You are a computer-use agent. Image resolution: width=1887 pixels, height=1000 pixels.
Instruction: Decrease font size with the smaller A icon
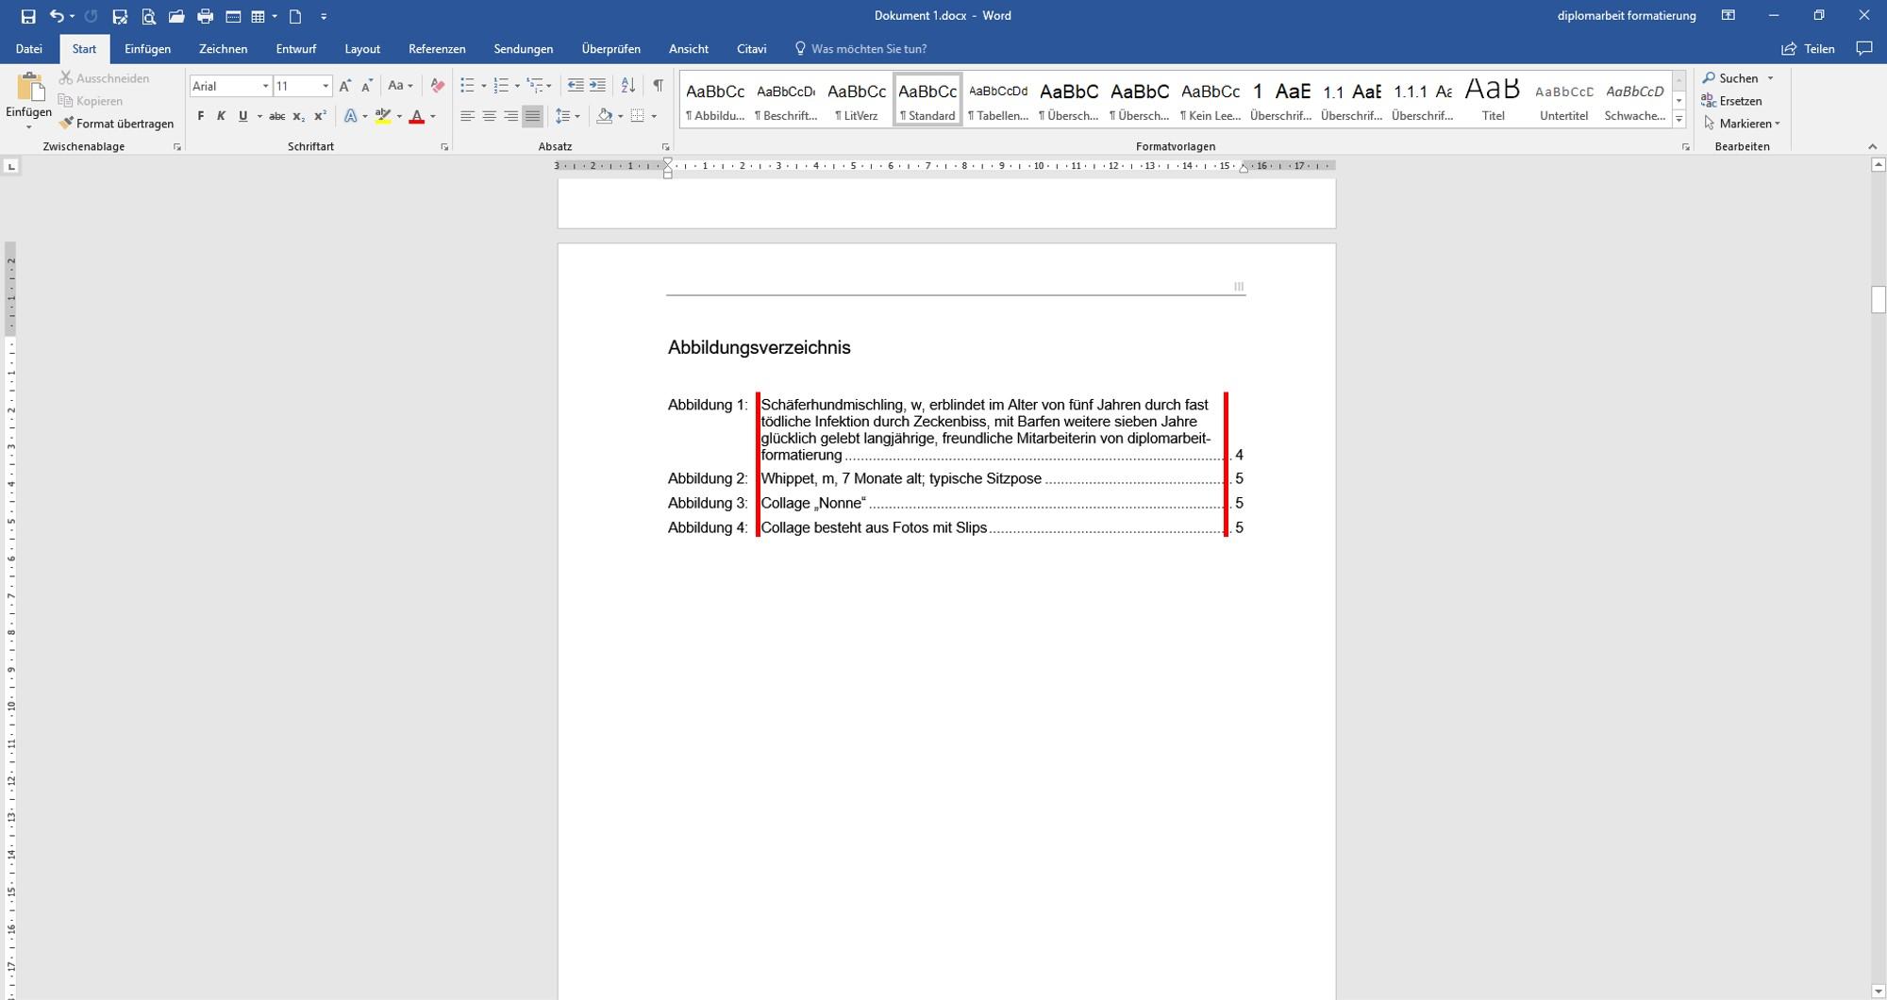(367, 86)
